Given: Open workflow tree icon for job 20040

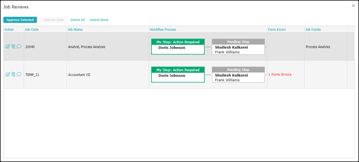Looking at the screenshot, I should [13, 47].
